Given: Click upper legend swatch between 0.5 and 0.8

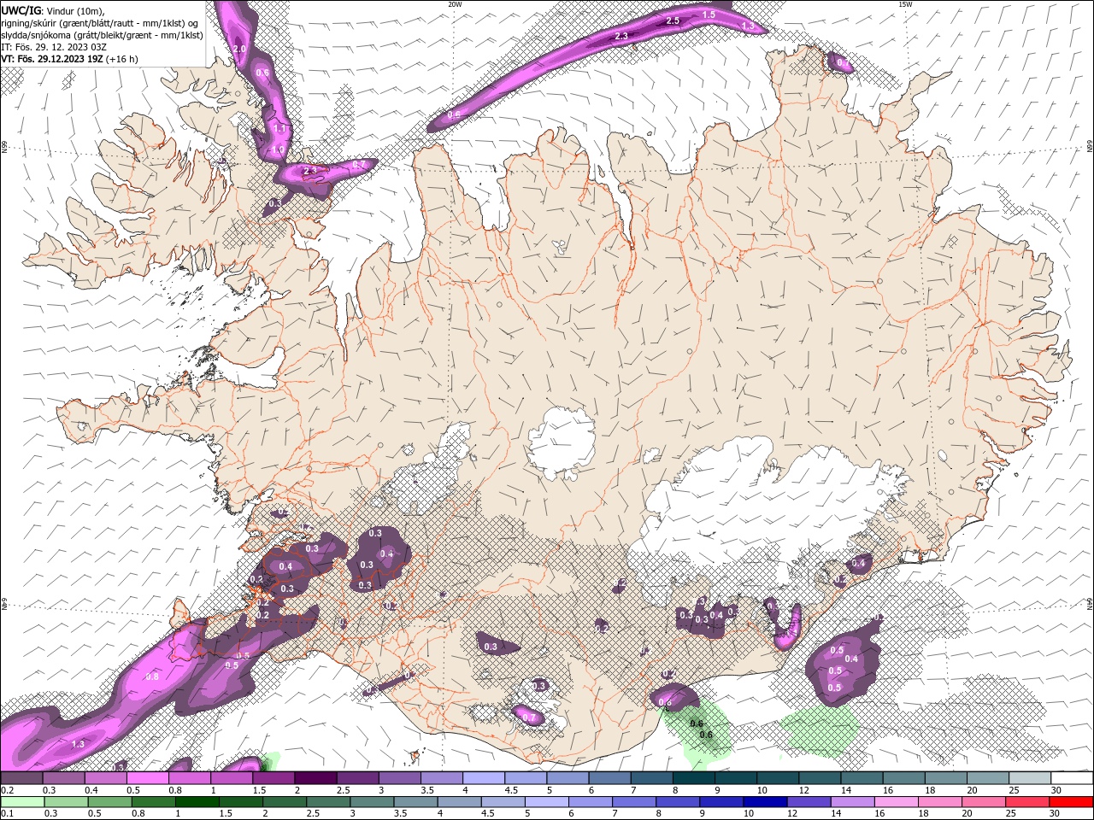Looking at the screenshot, I should point(147,778).
